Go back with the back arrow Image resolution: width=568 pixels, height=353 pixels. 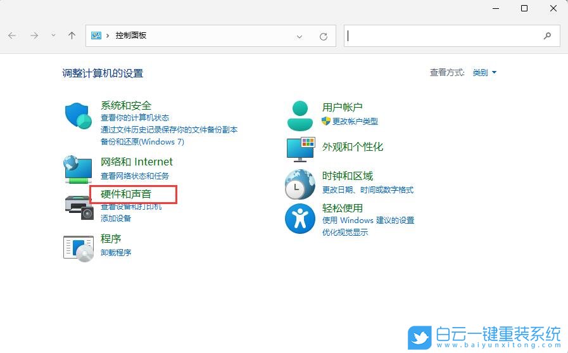[12, 35]
